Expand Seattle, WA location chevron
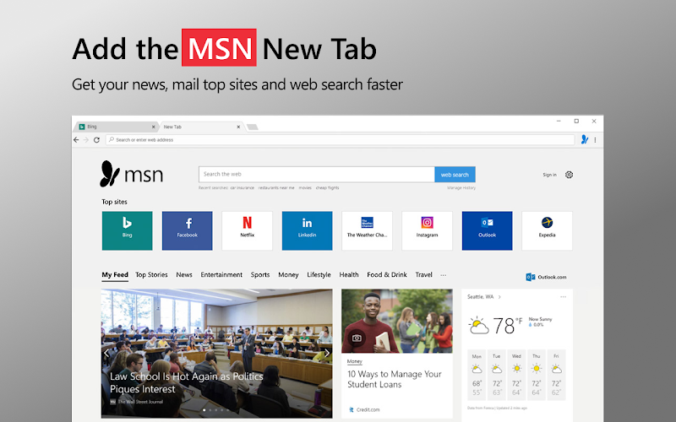 click(x=499, y=297)
